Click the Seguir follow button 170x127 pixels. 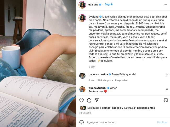point(109,4)
